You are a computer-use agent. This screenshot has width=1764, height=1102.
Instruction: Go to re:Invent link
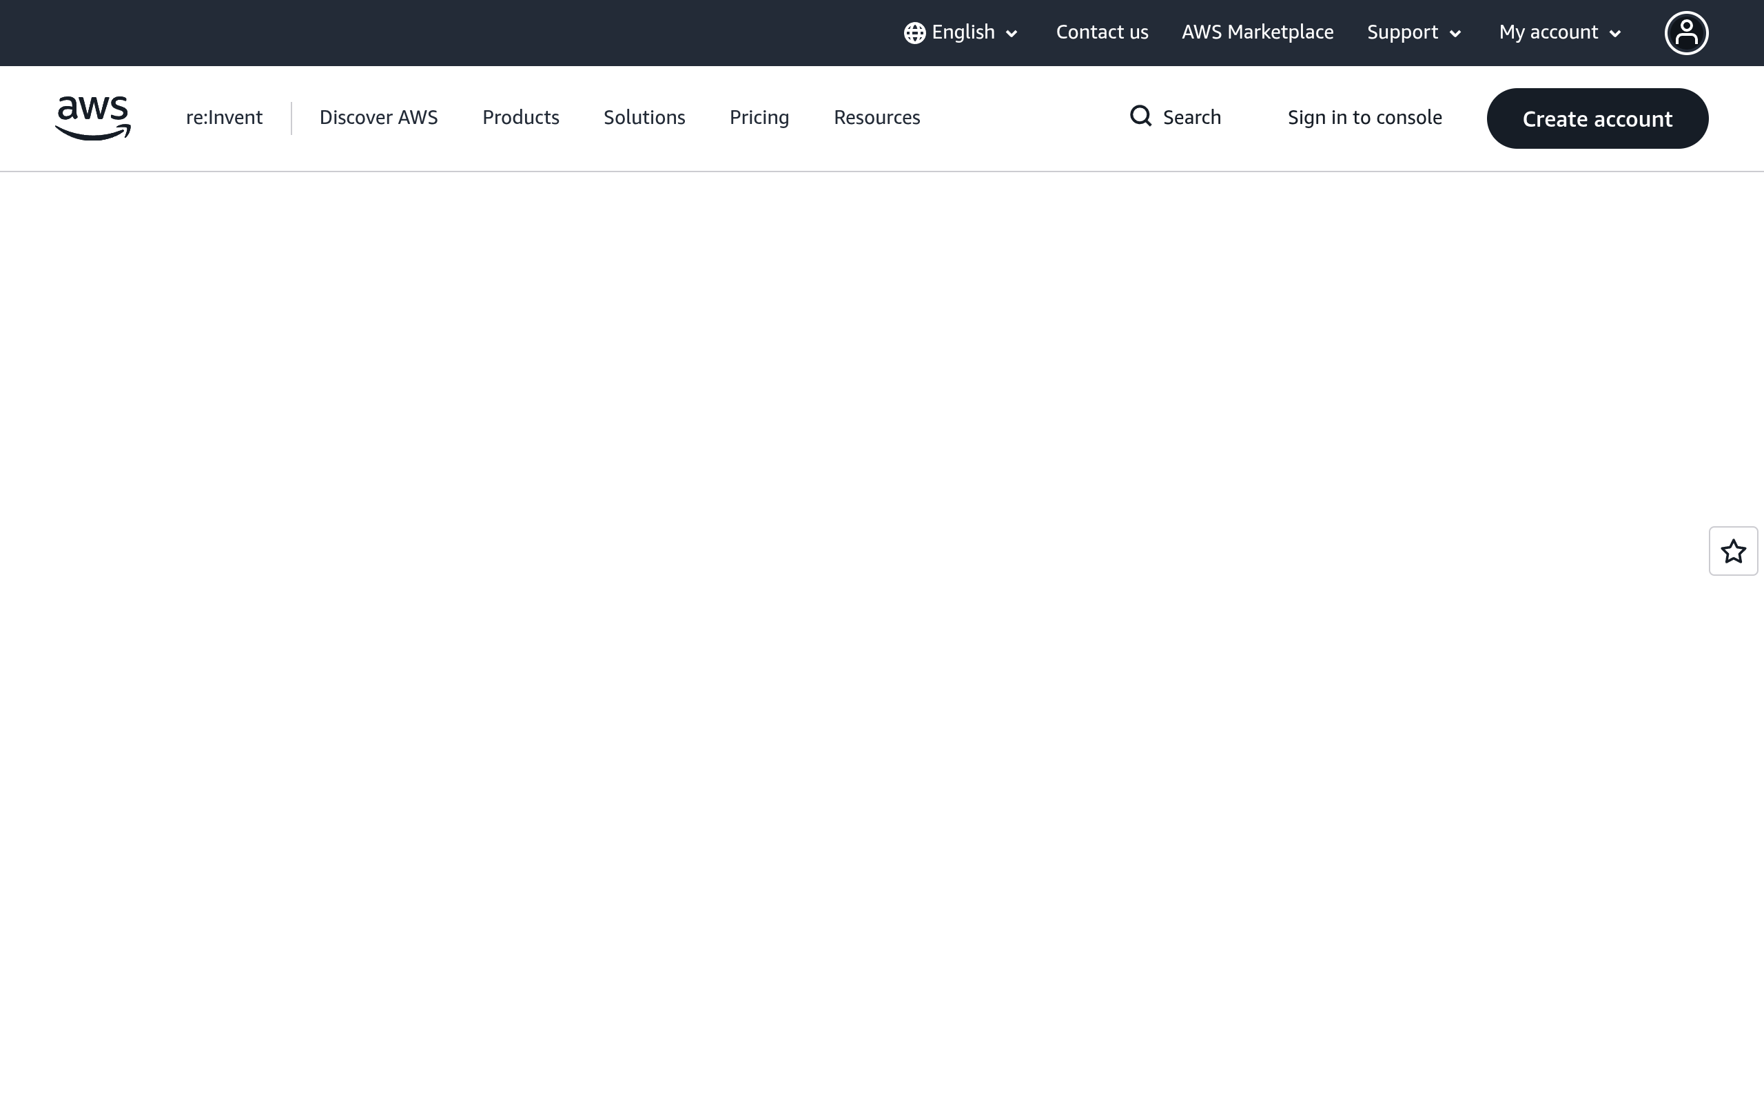click(x=224, y=117)
